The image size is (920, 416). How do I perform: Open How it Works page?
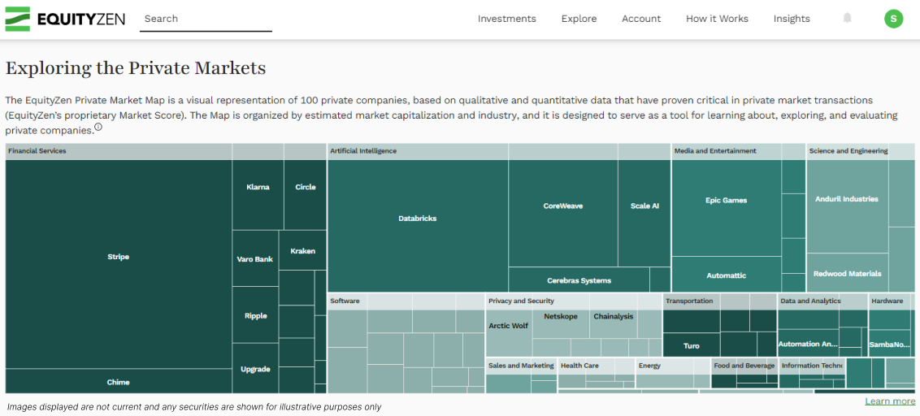[x=717, y=19]
